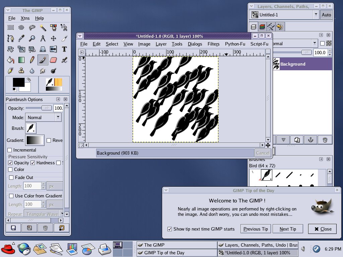Open the Xtns menu in toolbox
The height and width of the screenshot is (257, 343).
coord(25,18)
